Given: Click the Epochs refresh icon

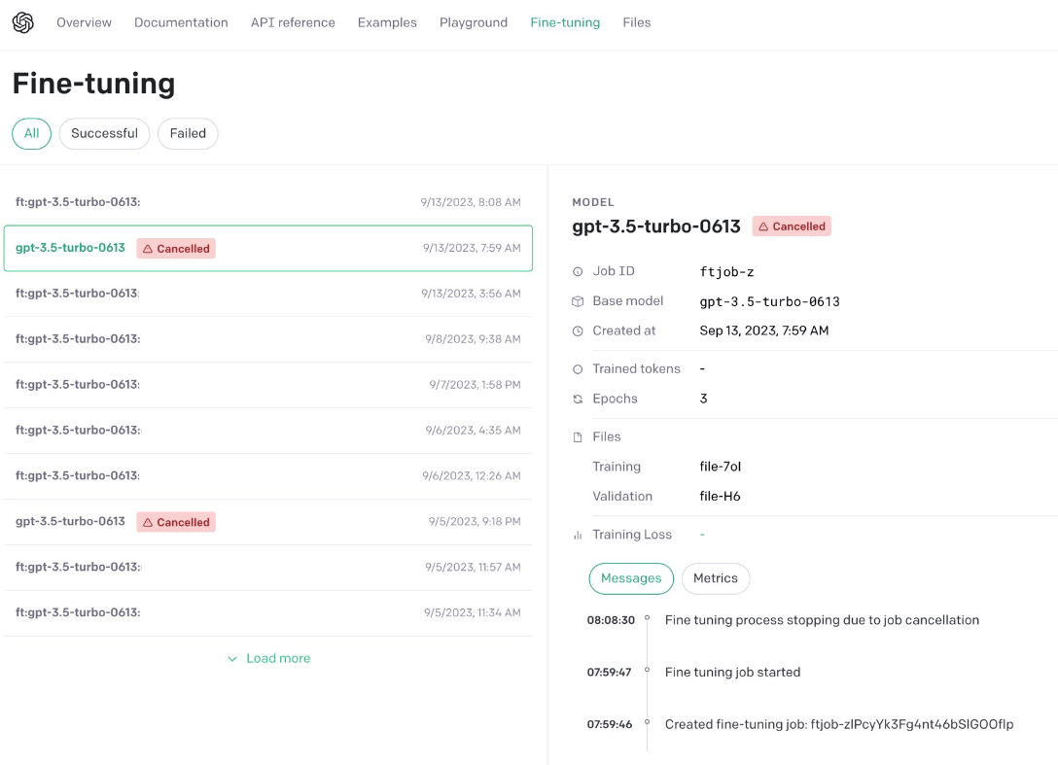Looking at the screenshot, I should (x=578, y=400).
